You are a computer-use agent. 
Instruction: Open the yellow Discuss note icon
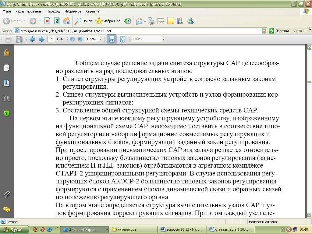[171, 21]
